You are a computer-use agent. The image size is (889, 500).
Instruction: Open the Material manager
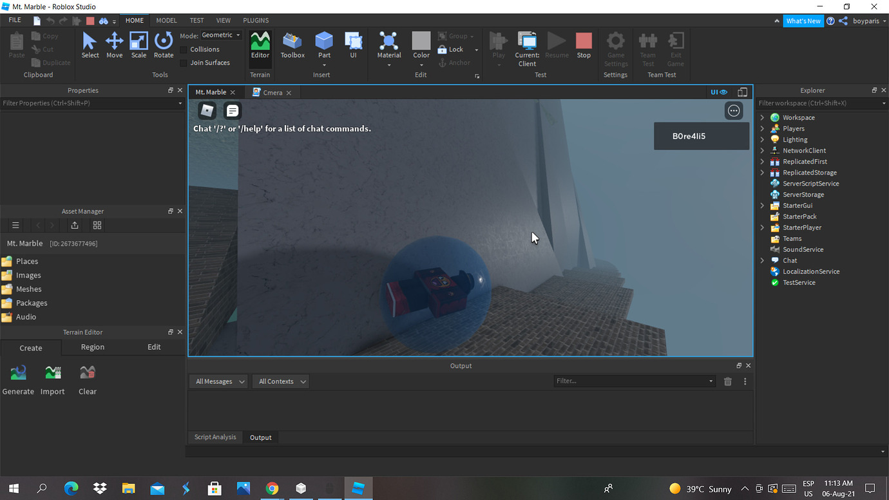(x=388, y=45)
